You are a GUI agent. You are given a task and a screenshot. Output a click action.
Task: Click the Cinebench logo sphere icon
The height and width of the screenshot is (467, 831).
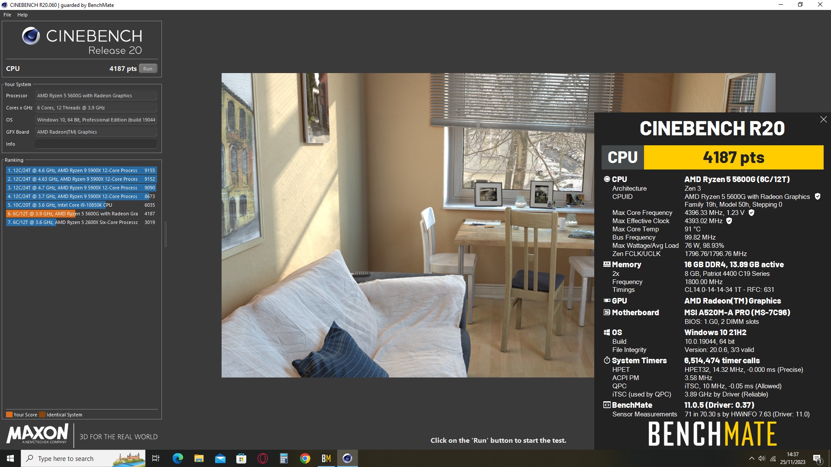pos(31,36)
